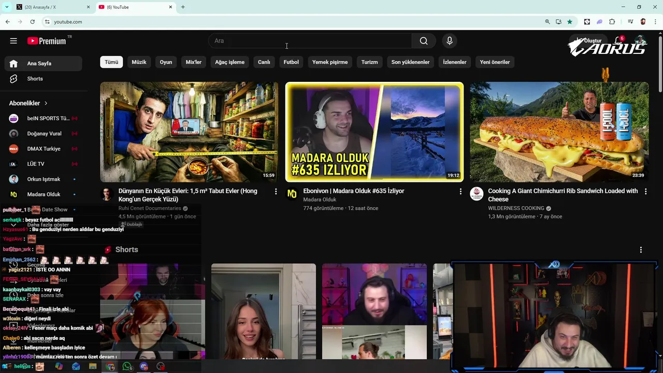
Task: Open options menu for Ebonivon video
Action: [x=460, y=192]
